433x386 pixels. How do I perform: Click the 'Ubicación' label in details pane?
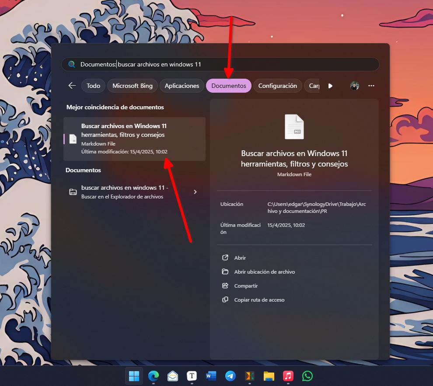(232, 204)
